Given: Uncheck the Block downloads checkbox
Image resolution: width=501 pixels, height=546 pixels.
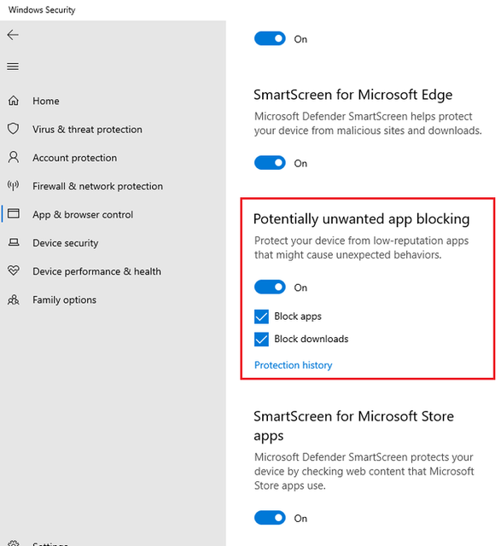Looking at the screenshot, I should coord(261,340).
